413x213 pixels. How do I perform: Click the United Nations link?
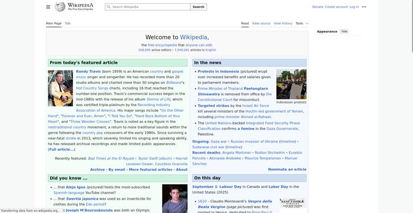(x=218, y=123)
